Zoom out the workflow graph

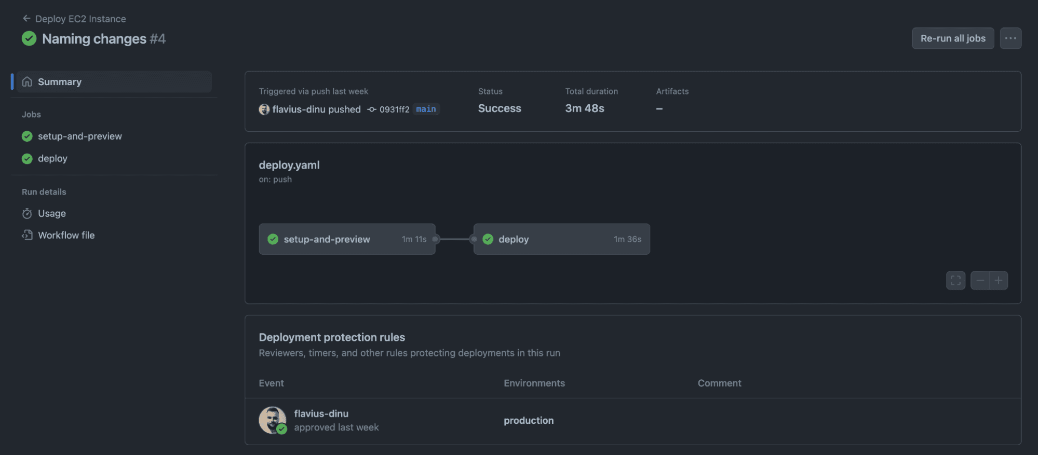(980, 281)
